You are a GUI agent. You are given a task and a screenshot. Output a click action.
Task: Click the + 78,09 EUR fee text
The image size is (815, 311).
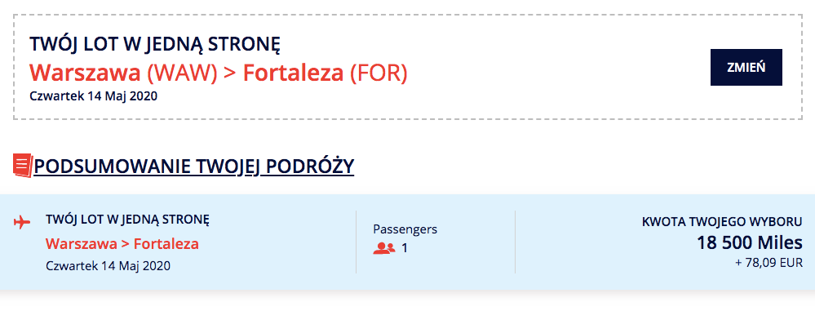tap(768, 263)
